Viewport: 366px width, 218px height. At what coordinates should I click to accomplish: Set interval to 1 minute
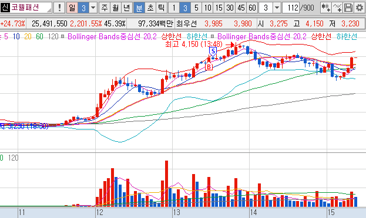pyautogui.click(x=174, y=8)
